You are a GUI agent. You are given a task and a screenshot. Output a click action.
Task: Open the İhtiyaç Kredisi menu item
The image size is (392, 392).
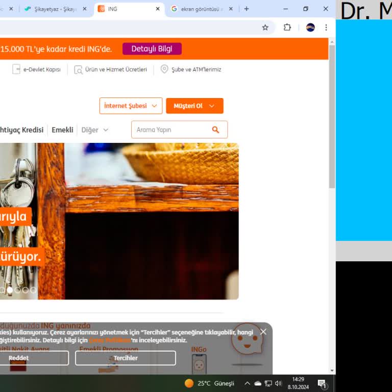point(21,130)
